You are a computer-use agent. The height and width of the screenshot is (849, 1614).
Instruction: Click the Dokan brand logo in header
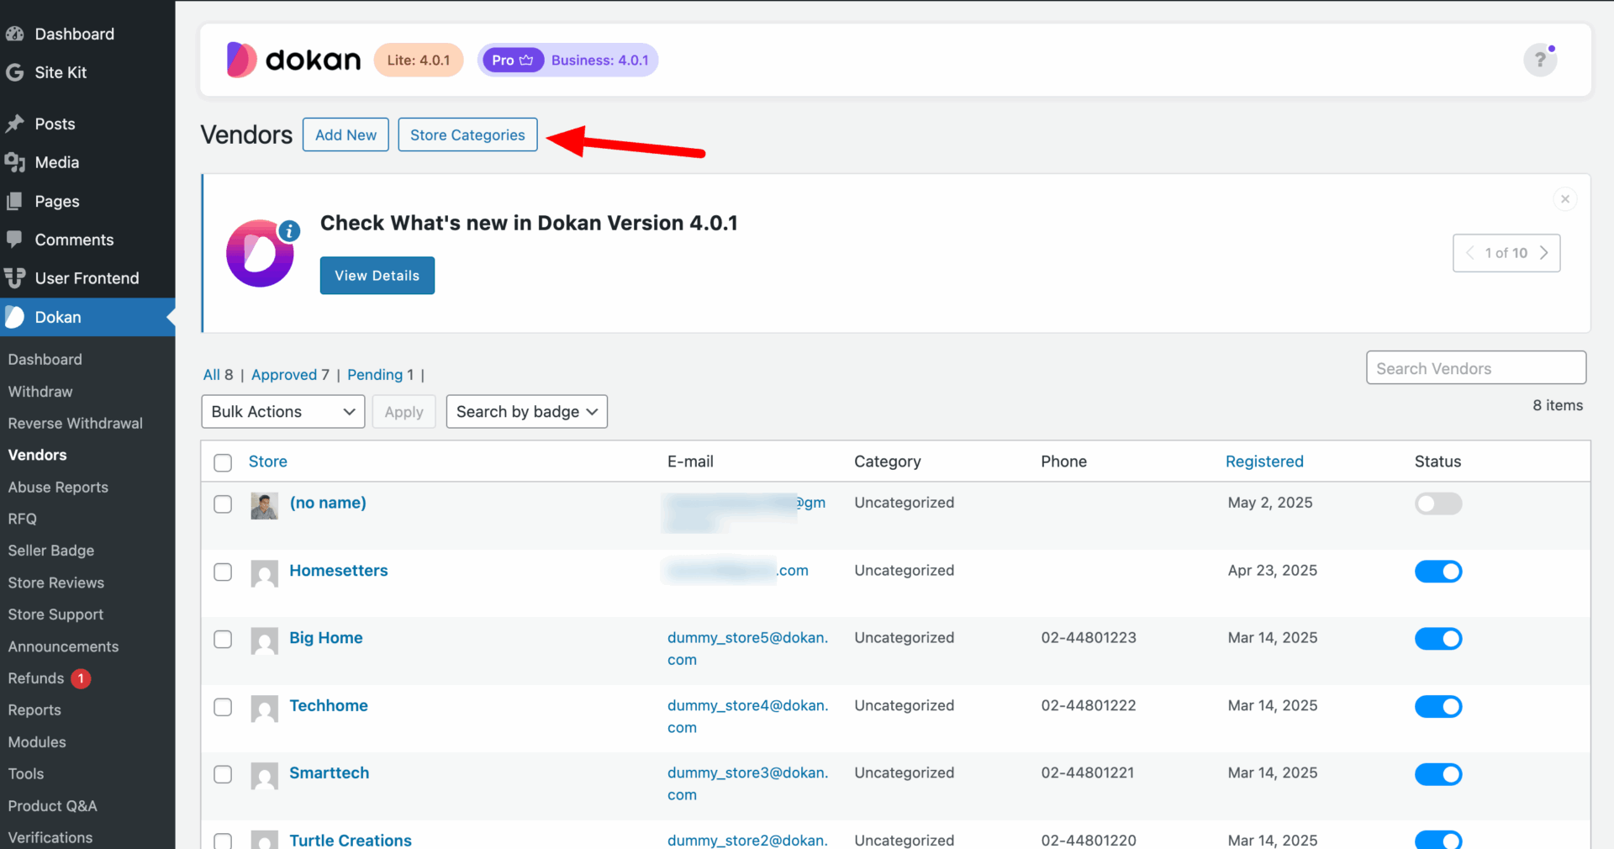pos(293,61)
